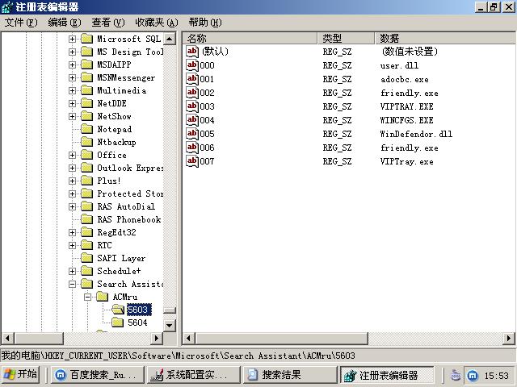The width and height of the screenshot is (517, 387).
Task: Click the values pane scroll right arrow
Action: pos(509,338)
